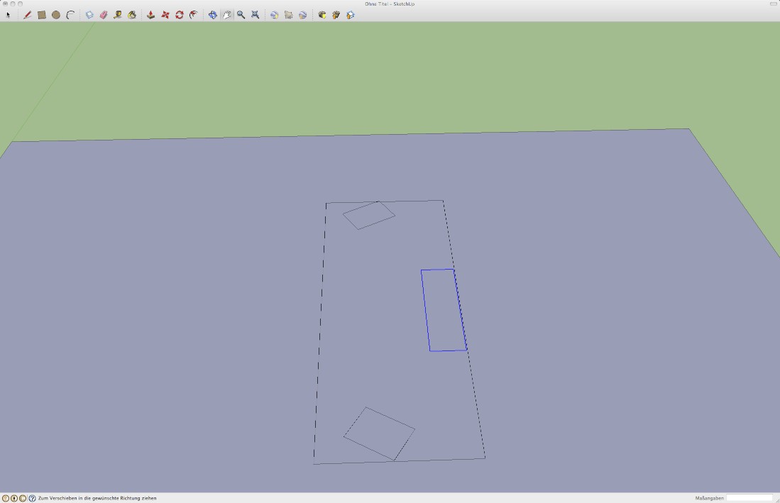This screenshot has height=503, width=780.
Task: Click the blue selected rectangle in the model
Action: click(x=444, y=310)
